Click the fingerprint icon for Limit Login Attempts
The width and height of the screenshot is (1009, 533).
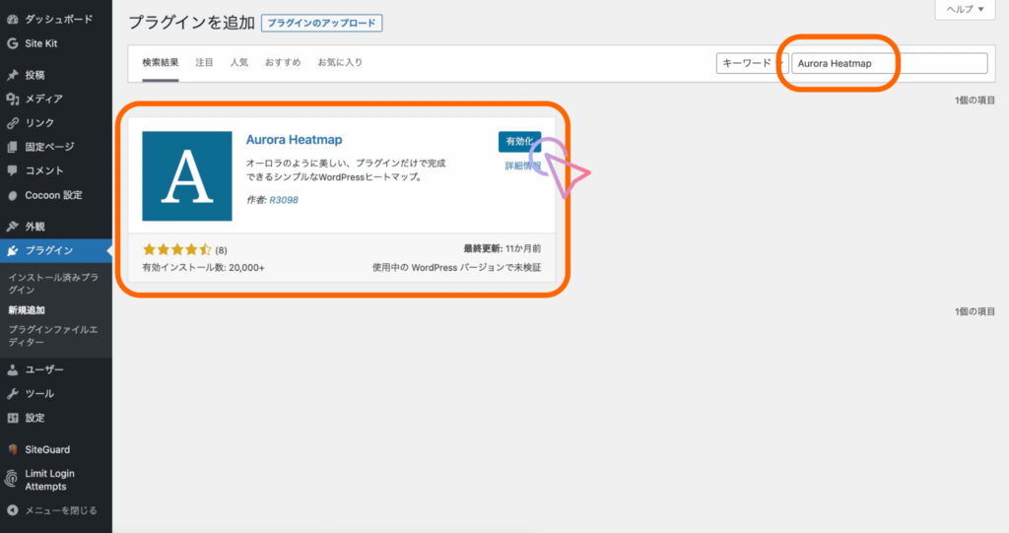coord(12,480)
